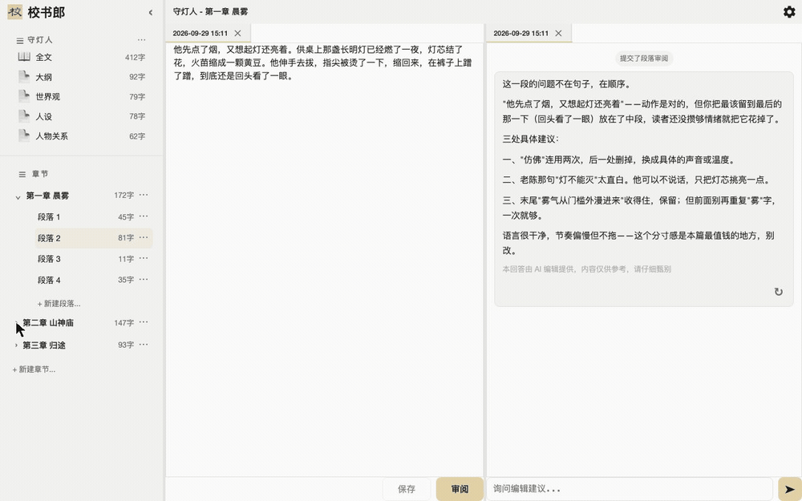Click the 审阅 button
The height and width of the screenshot is (501, 802).
(460, 489)
